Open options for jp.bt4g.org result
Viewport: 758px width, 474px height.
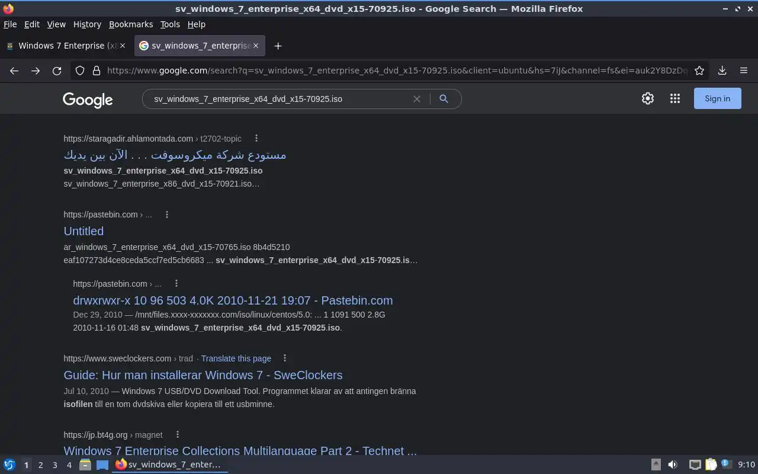coord(178,434)
